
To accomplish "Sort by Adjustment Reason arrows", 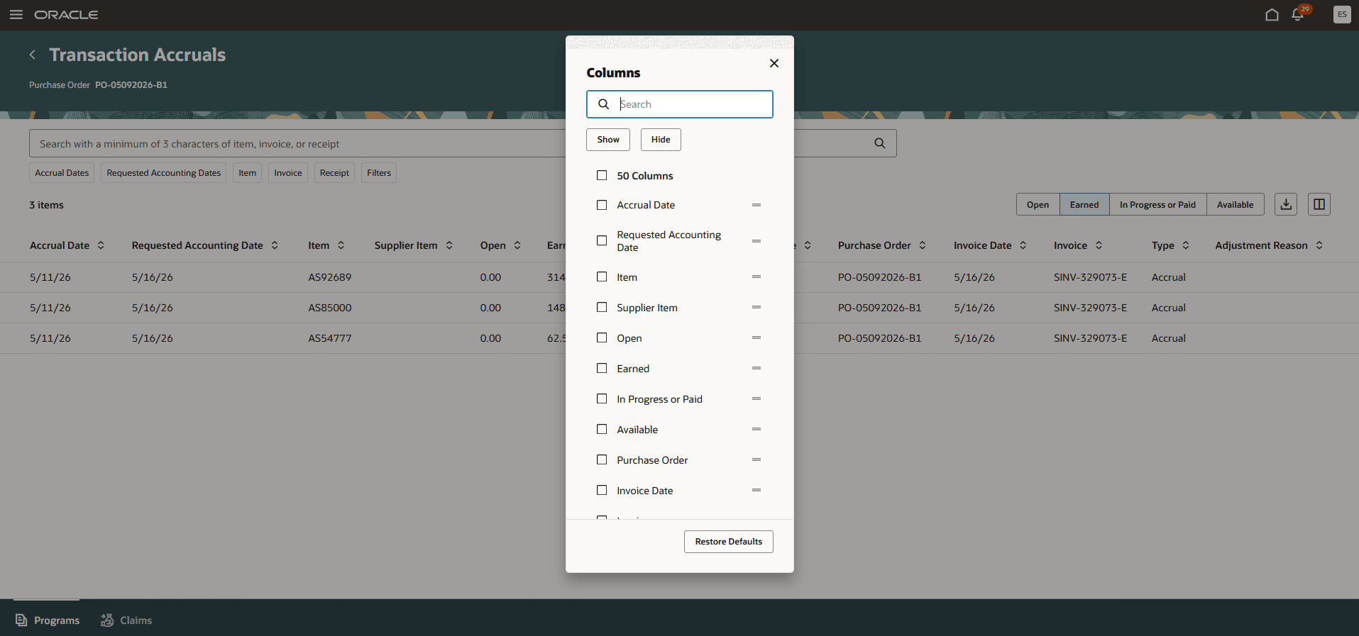I will coord(1319,245).
